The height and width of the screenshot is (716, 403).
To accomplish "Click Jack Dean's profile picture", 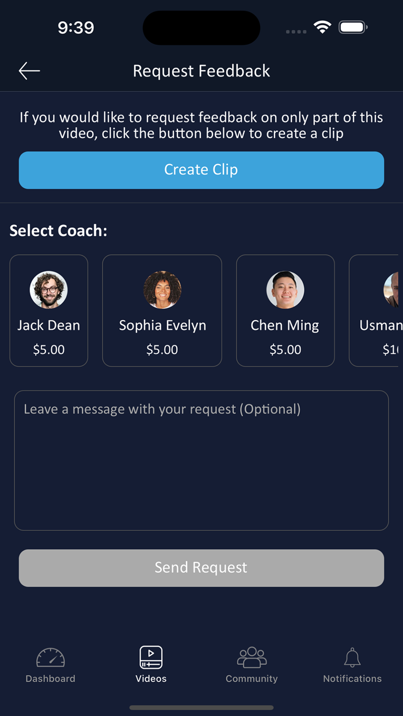I will (49, 290).
